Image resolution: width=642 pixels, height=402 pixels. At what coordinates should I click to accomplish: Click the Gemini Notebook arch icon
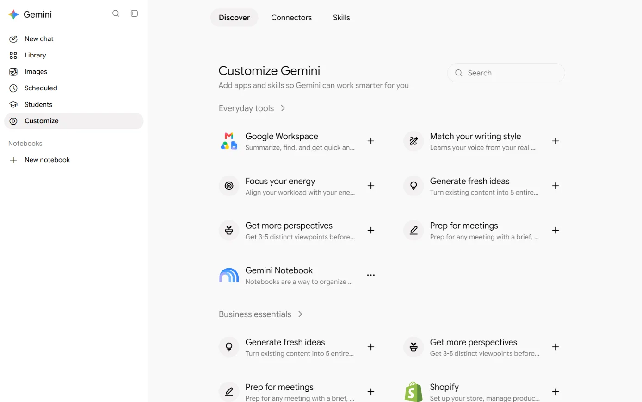pyautogui.click(x=229, y=275)
